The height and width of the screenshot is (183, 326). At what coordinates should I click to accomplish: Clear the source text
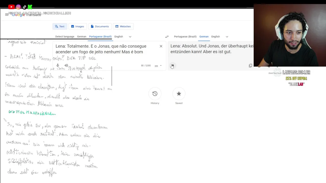161,46
